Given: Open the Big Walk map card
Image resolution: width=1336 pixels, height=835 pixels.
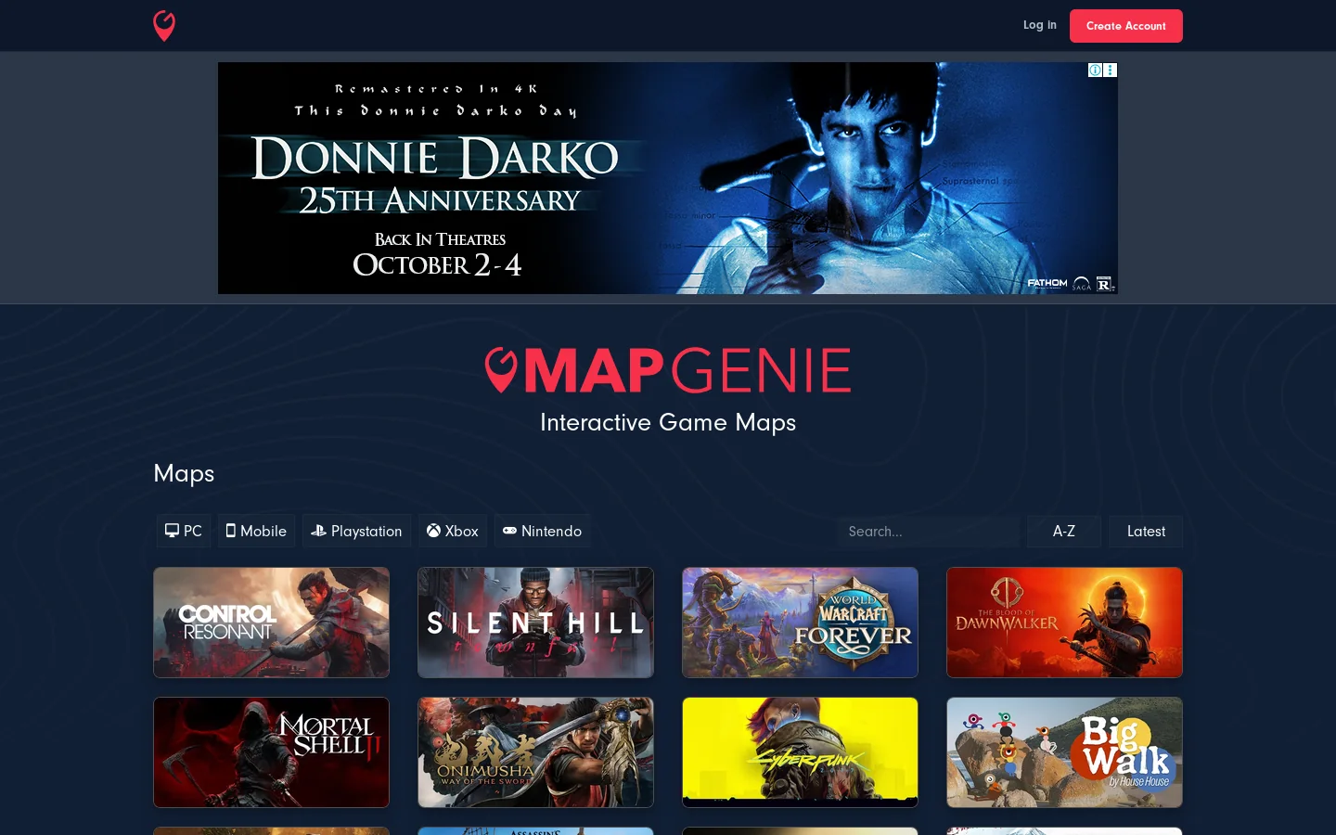Looking at the screenshot, I should tap(1064, 752).
